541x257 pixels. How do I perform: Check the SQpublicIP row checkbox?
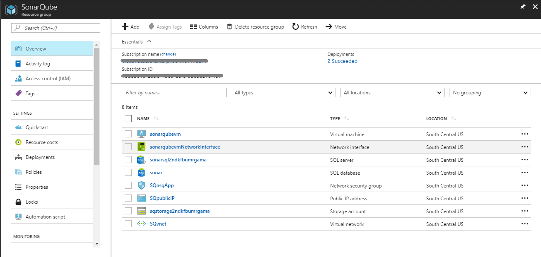[128, 198]
